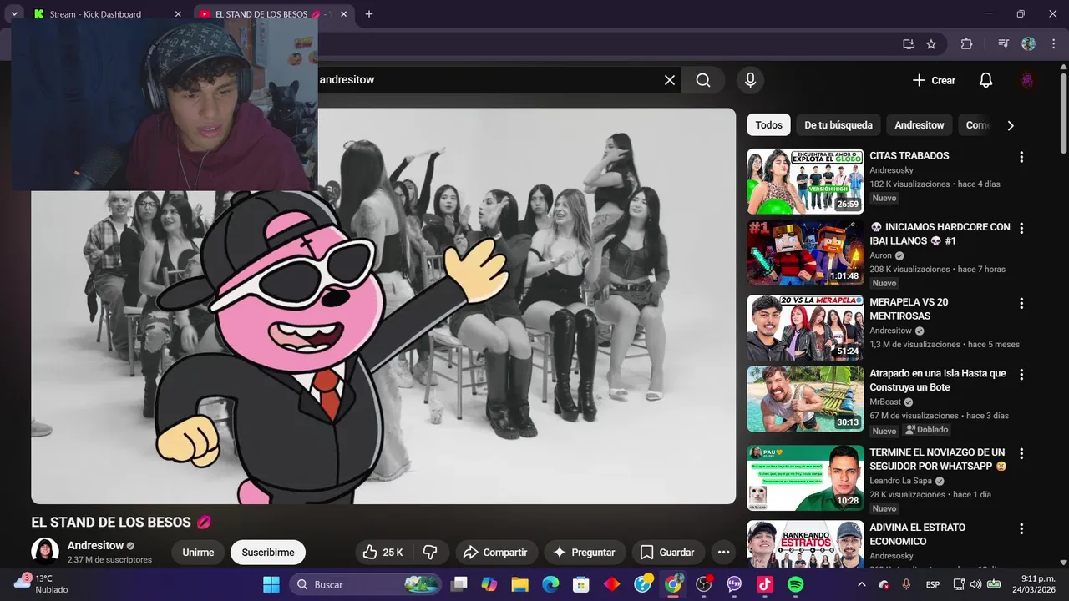
Task: Open Microsoft Store from the taskbar
Action: point(580,584)
